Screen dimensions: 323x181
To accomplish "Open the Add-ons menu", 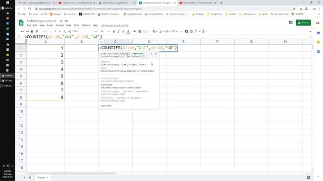I will [x=86, y=25].
